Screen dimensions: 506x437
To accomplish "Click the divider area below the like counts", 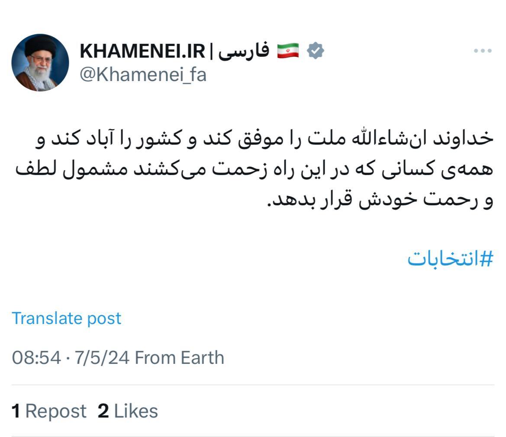I will point(253,434).
